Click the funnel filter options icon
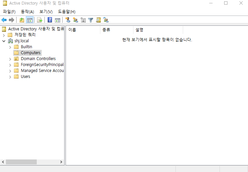Image resolution: width=248 pixels, height=172 pixels. (91, 20)
